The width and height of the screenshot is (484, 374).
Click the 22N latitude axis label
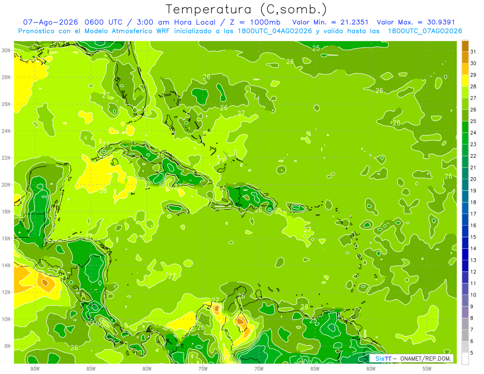[x=6, y=158]
